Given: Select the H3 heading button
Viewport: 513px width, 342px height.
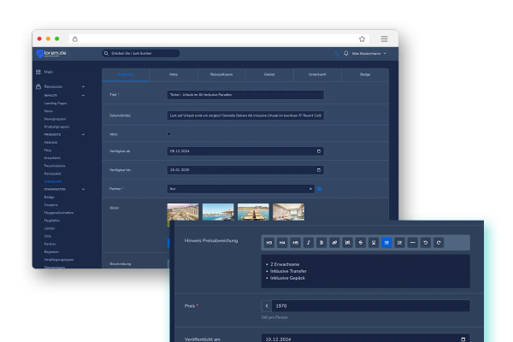Looking at the screenshot, I should click(268, 243).
